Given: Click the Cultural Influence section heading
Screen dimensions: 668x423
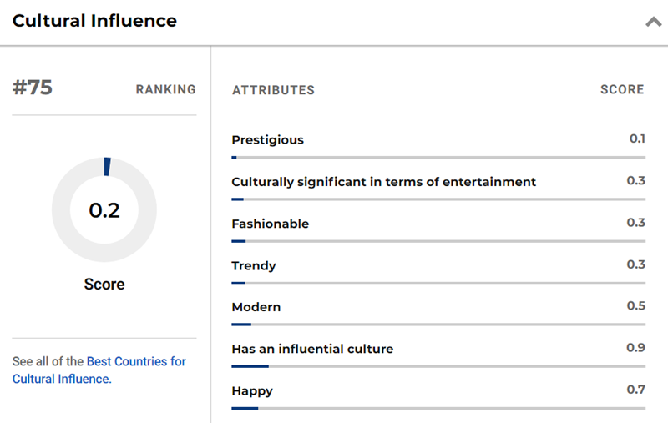Looking at the screenshot, I should (94, 21).
